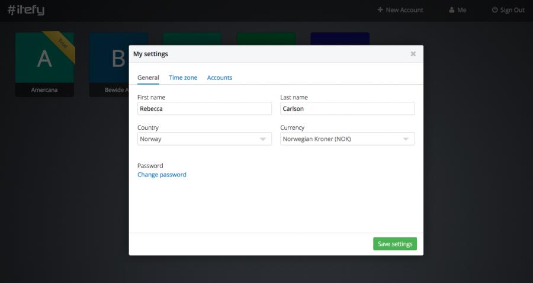Screen dimensions: 533x283
Task: Click the Change password link
Action: [162, 175]
